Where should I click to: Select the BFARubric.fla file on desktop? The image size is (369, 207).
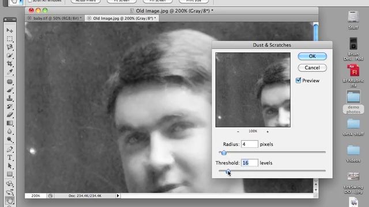point(353,76)
